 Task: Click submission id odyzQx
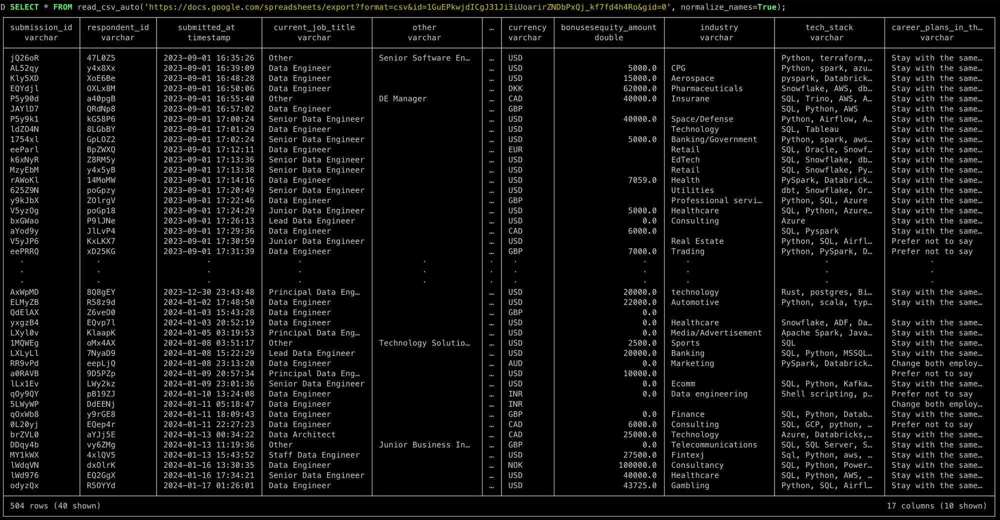click(24, 485)
